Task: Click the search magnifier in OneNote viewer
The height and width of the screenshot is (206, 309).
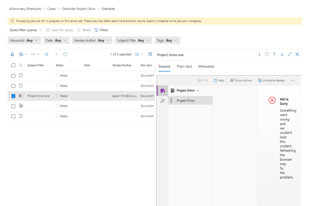Action: coord(163,101)
